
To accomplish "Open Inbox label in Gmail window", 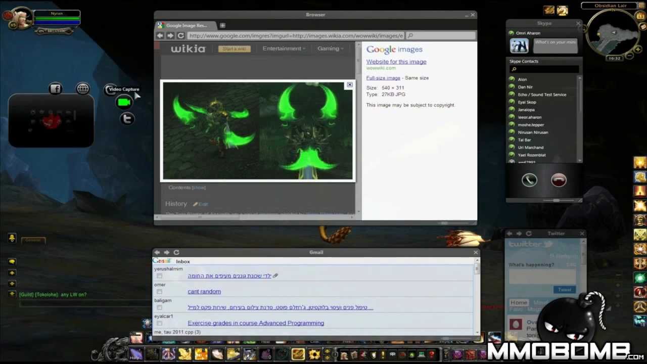I will pyautogui.click(x=183, y=261).
